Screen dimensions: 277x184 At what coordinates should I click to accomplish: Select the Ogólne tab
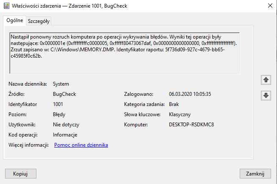[15, 21]
